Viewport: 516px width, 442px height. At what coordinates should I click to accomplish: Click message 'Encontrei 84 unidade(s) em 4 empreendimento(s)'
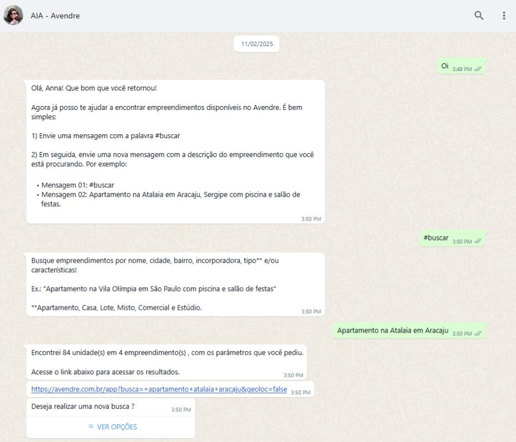point(167,353)
